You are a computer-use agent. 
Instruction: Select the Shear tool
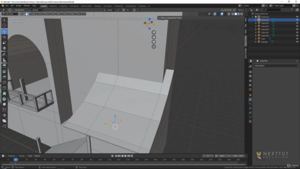(4, 121)
